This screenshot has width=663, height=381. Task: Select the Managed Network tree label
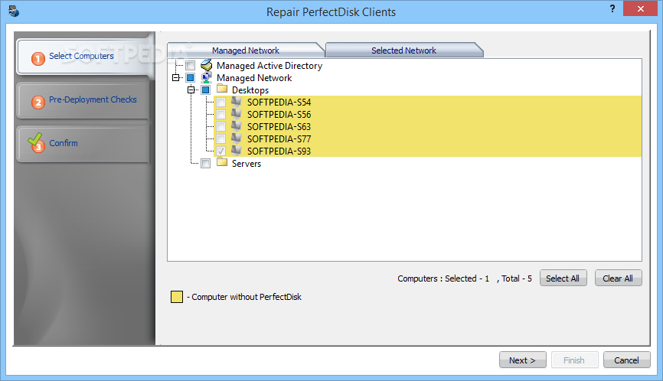pos(254,78)
